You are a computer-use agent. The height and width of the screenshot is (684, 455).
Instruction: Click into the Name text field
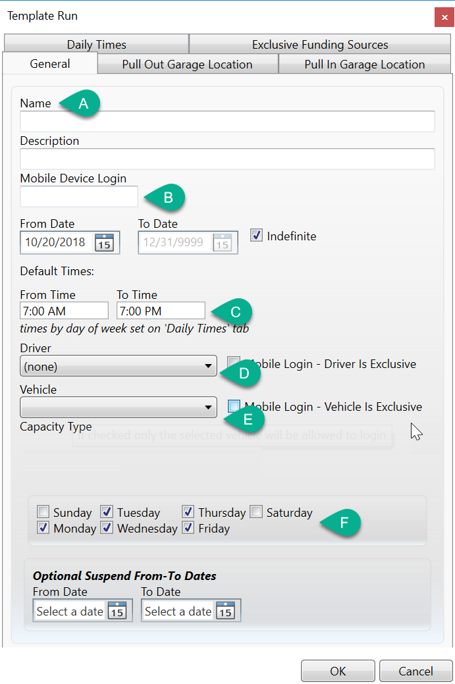(x=227, y=122)
